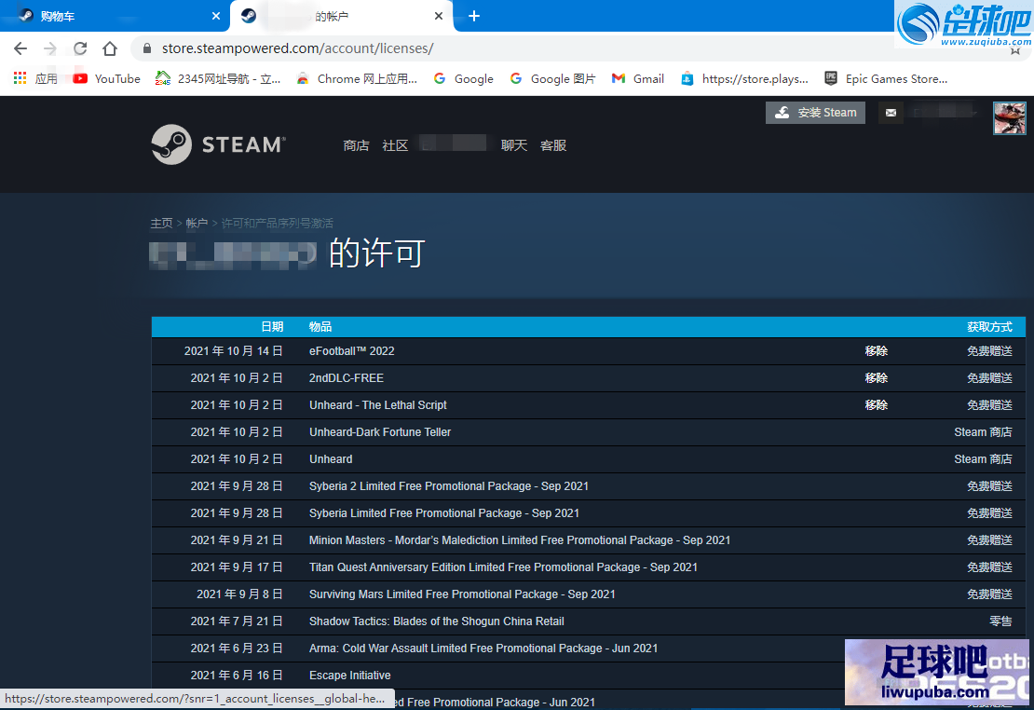The width and height of the screenshot is (1034, 710).
Task: Open the envelope notifications icon
Action: click(x=891, y=113)
